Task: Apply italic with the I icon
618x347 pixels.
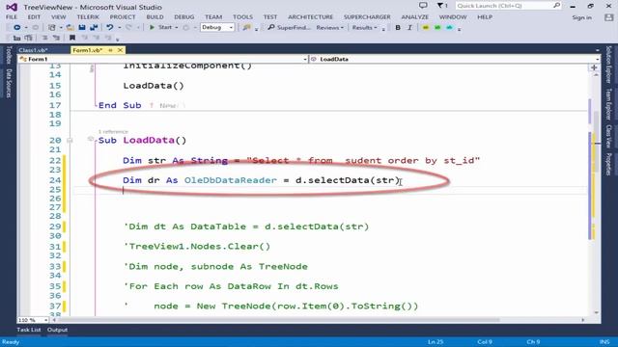Action: click(x=409, y=28)
